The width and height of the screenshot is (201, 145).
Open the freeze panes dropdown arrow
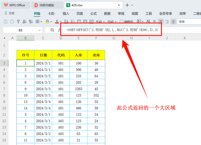pos(143,22)
